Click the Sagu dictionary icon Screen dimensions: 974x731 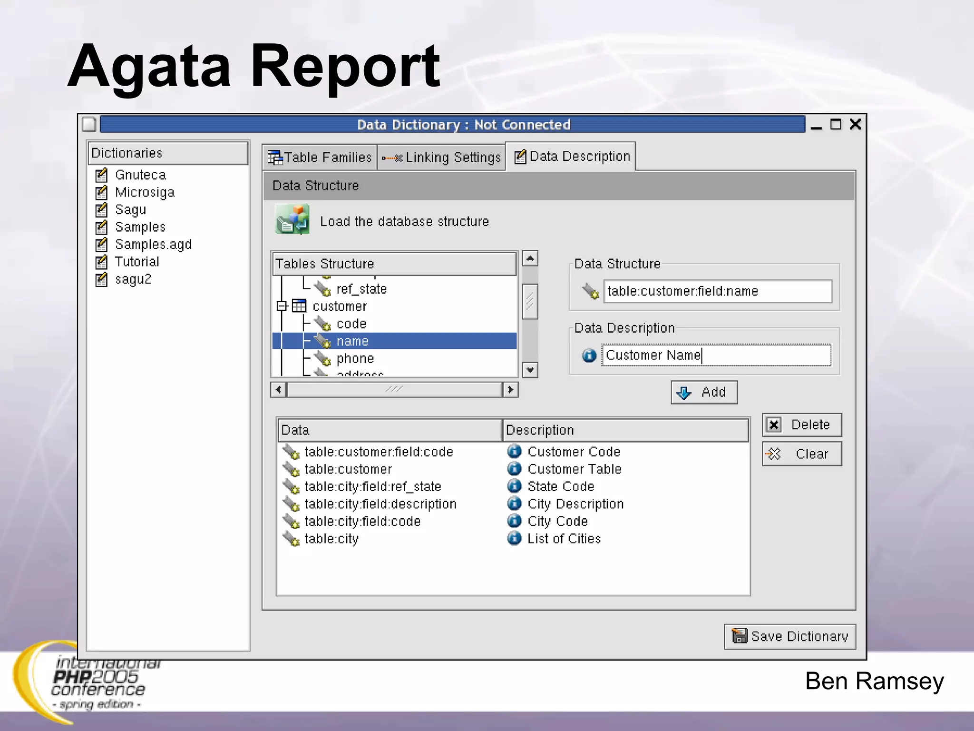[101, 210]
